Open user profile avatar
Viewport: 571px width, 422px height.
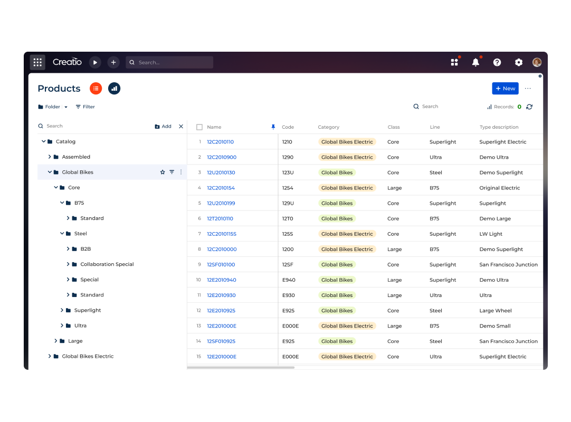[x=537, y=62]
